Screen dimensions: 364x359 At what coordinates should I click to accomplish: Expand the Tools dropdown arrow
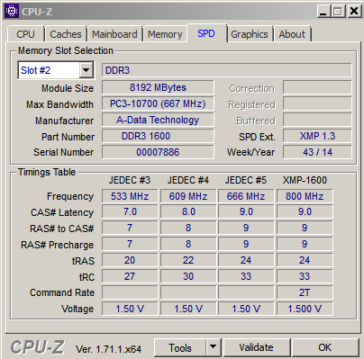214,348
